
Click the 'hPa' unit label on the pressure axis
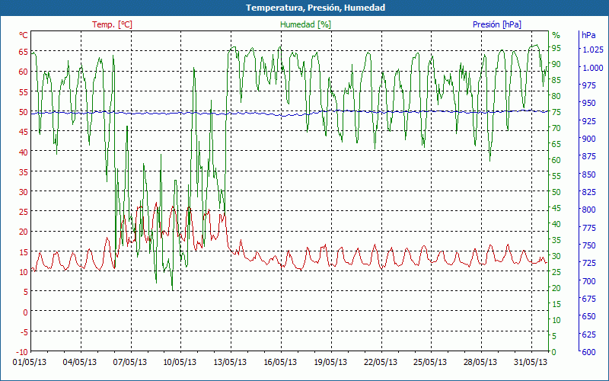(x=588, y=35)
